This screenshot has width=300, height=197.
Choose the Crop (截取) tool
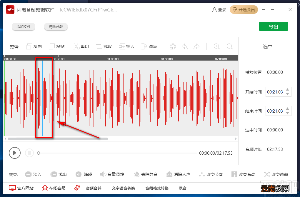[x=104, y=46]
